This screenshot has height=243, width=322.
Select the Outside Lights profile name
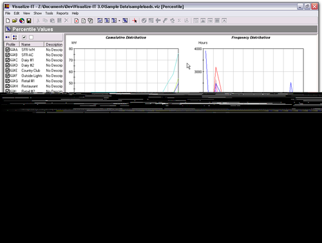tap(32, 76)
